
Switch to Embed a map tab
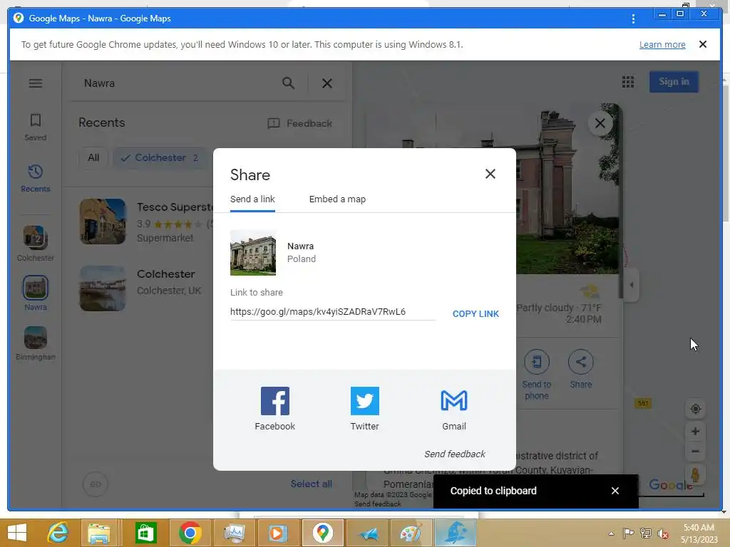337,199
